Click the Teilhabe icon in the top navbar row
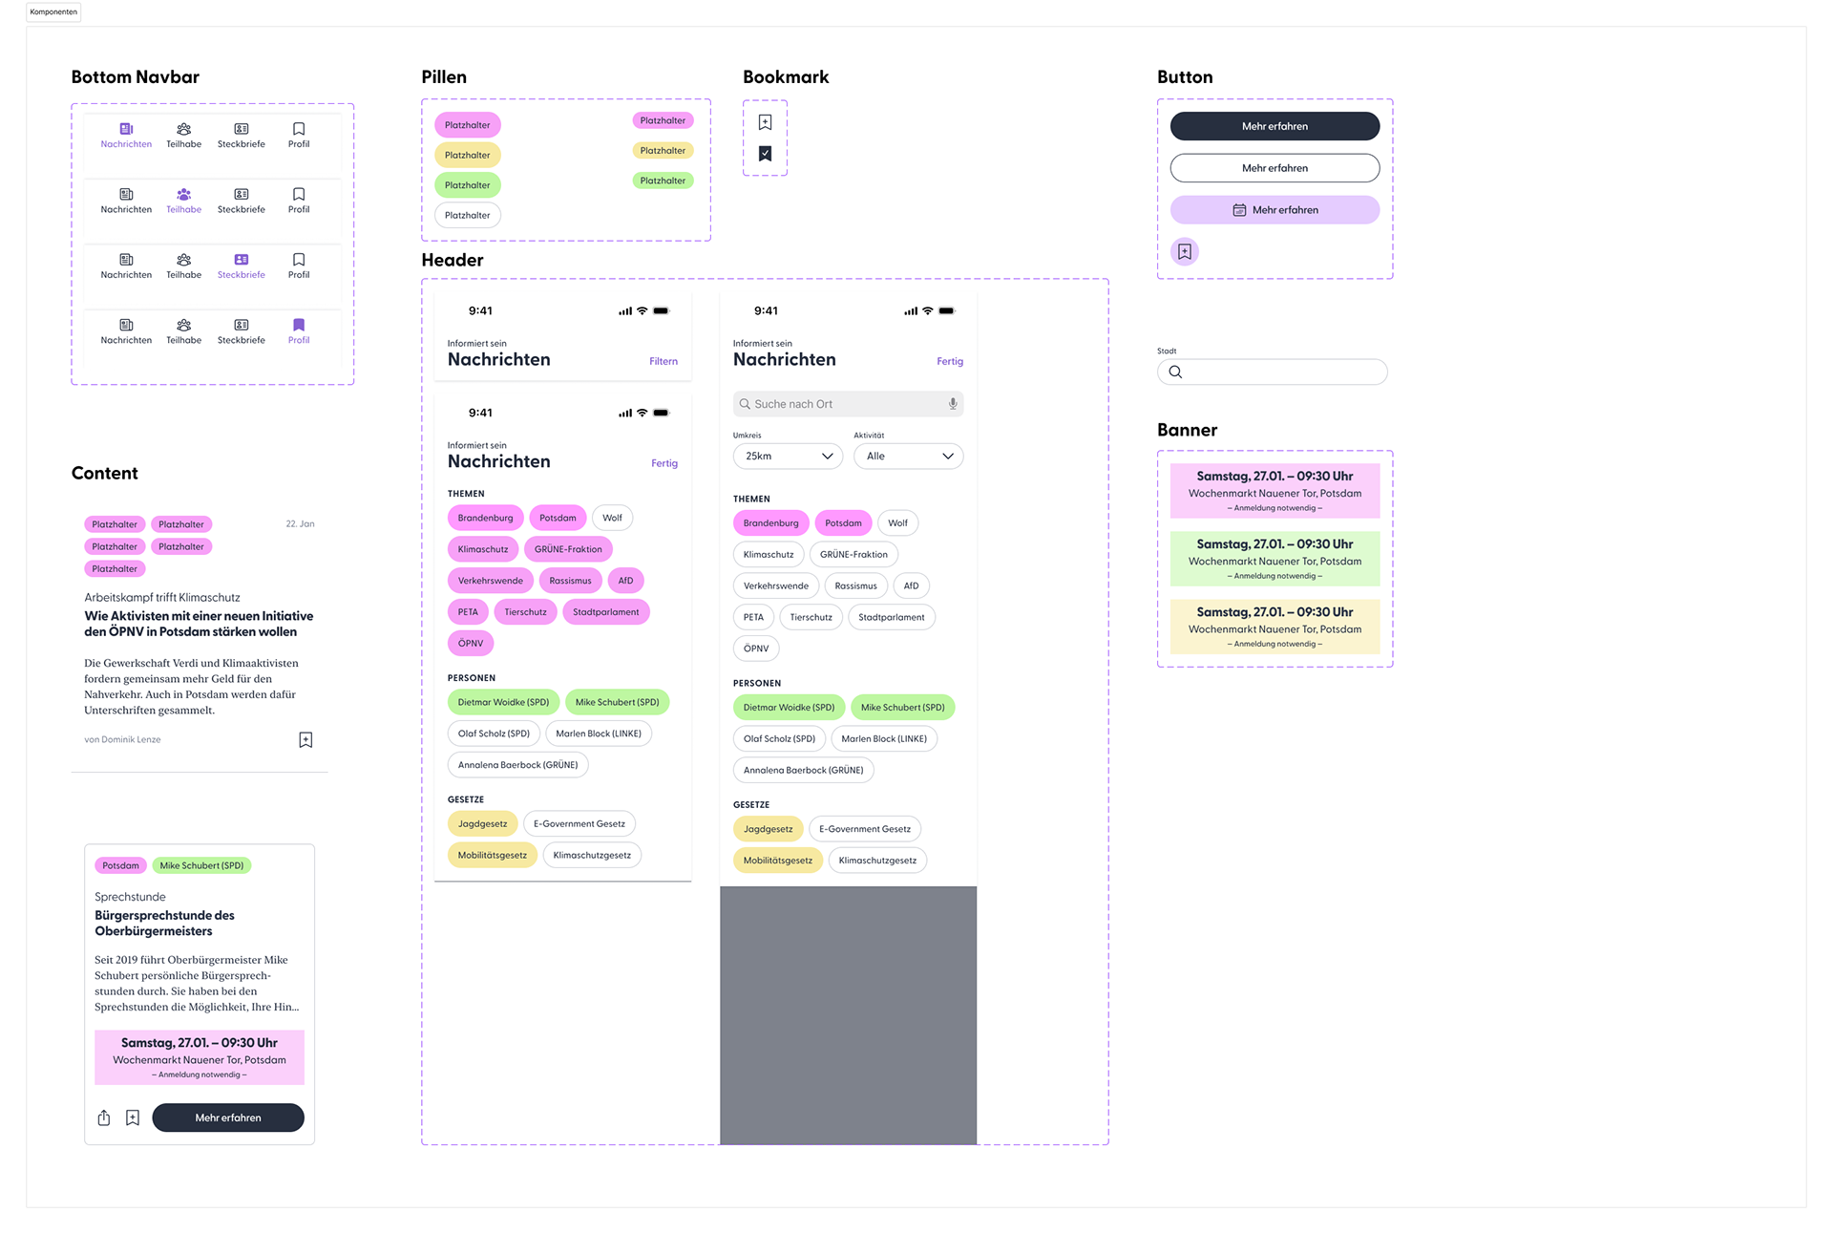 [x=183, y=129]
